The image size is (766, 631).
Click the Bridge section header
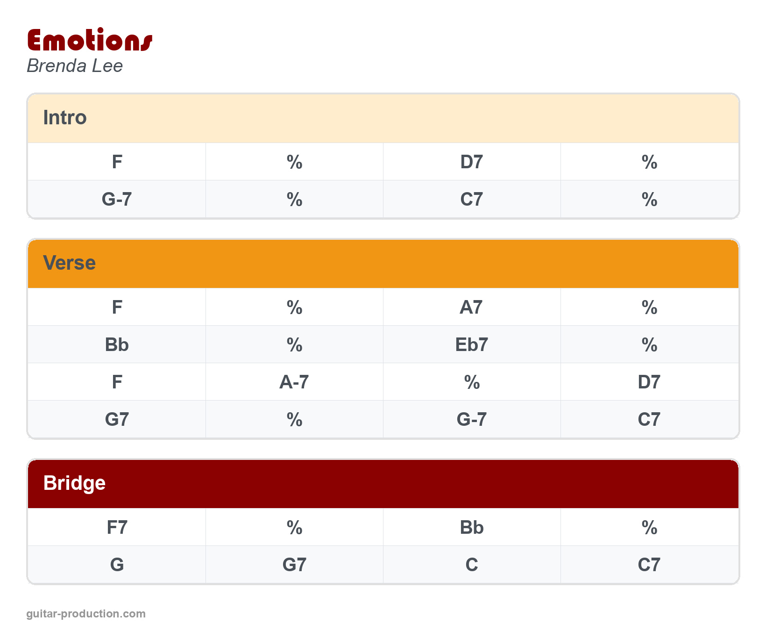pos(74,483)
